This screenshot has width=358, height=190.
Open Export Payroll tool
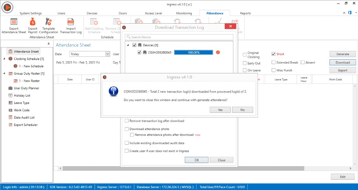(33, 26)
